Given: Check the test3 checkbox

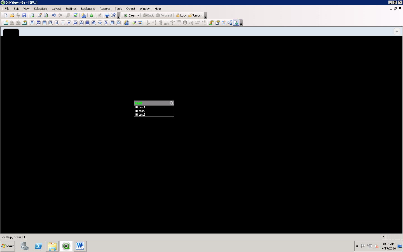Looking at the screenshot, I should [137, 115].
